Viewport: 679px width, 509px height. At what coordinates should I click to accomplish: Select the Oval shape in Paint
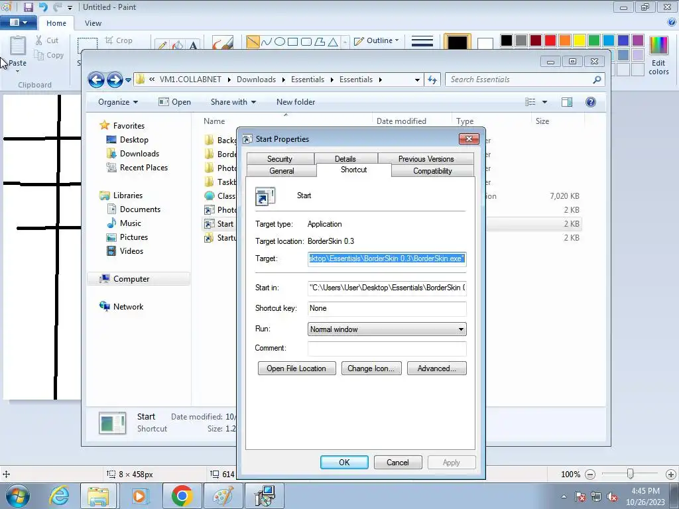point(280,42)
